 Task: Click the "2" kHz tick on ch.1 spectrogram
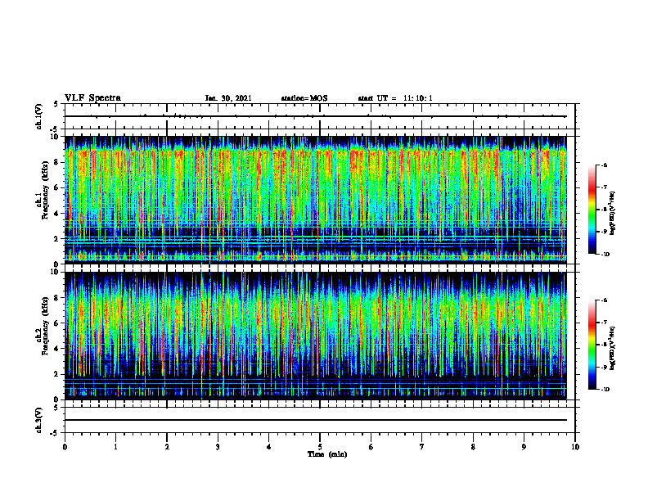[x=57, y=239]
